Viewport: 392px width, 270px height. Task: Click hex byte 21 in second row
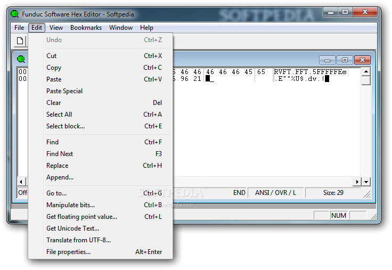(x=197, y=79)
